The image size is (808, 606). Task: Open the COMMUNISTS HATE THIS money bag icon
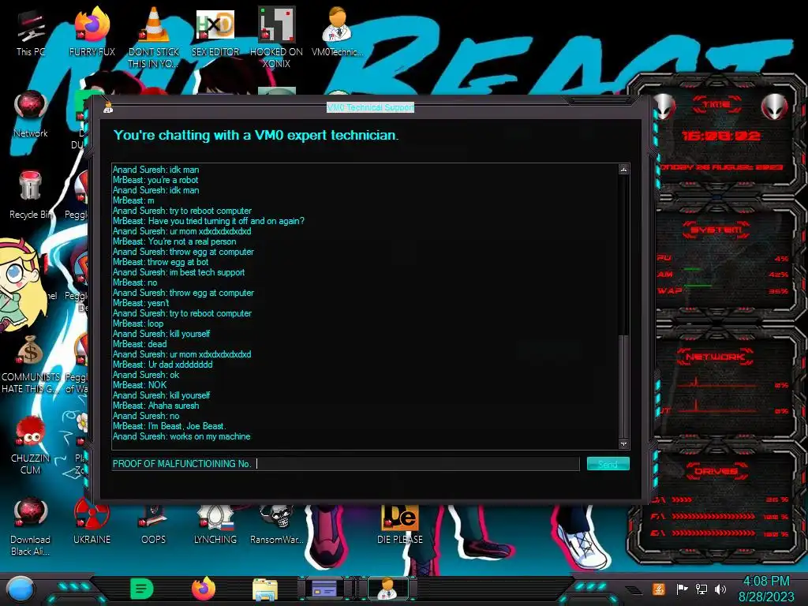[x=31, y=365]
